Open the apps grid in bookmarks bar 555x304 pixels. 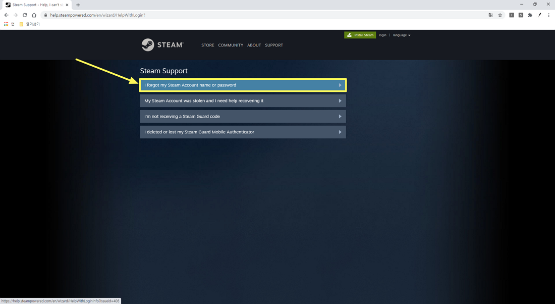(x=6, y=24)
